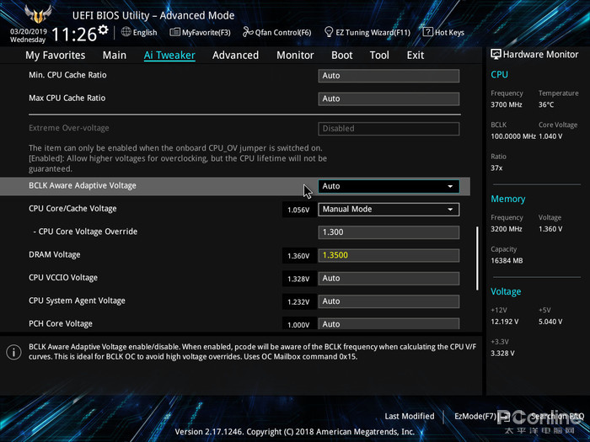Image resolution: width=590 pixels, height=442 pixels.
Task: Click the PCH Core Voltage Auto field
Action: [x=389, y=323]
